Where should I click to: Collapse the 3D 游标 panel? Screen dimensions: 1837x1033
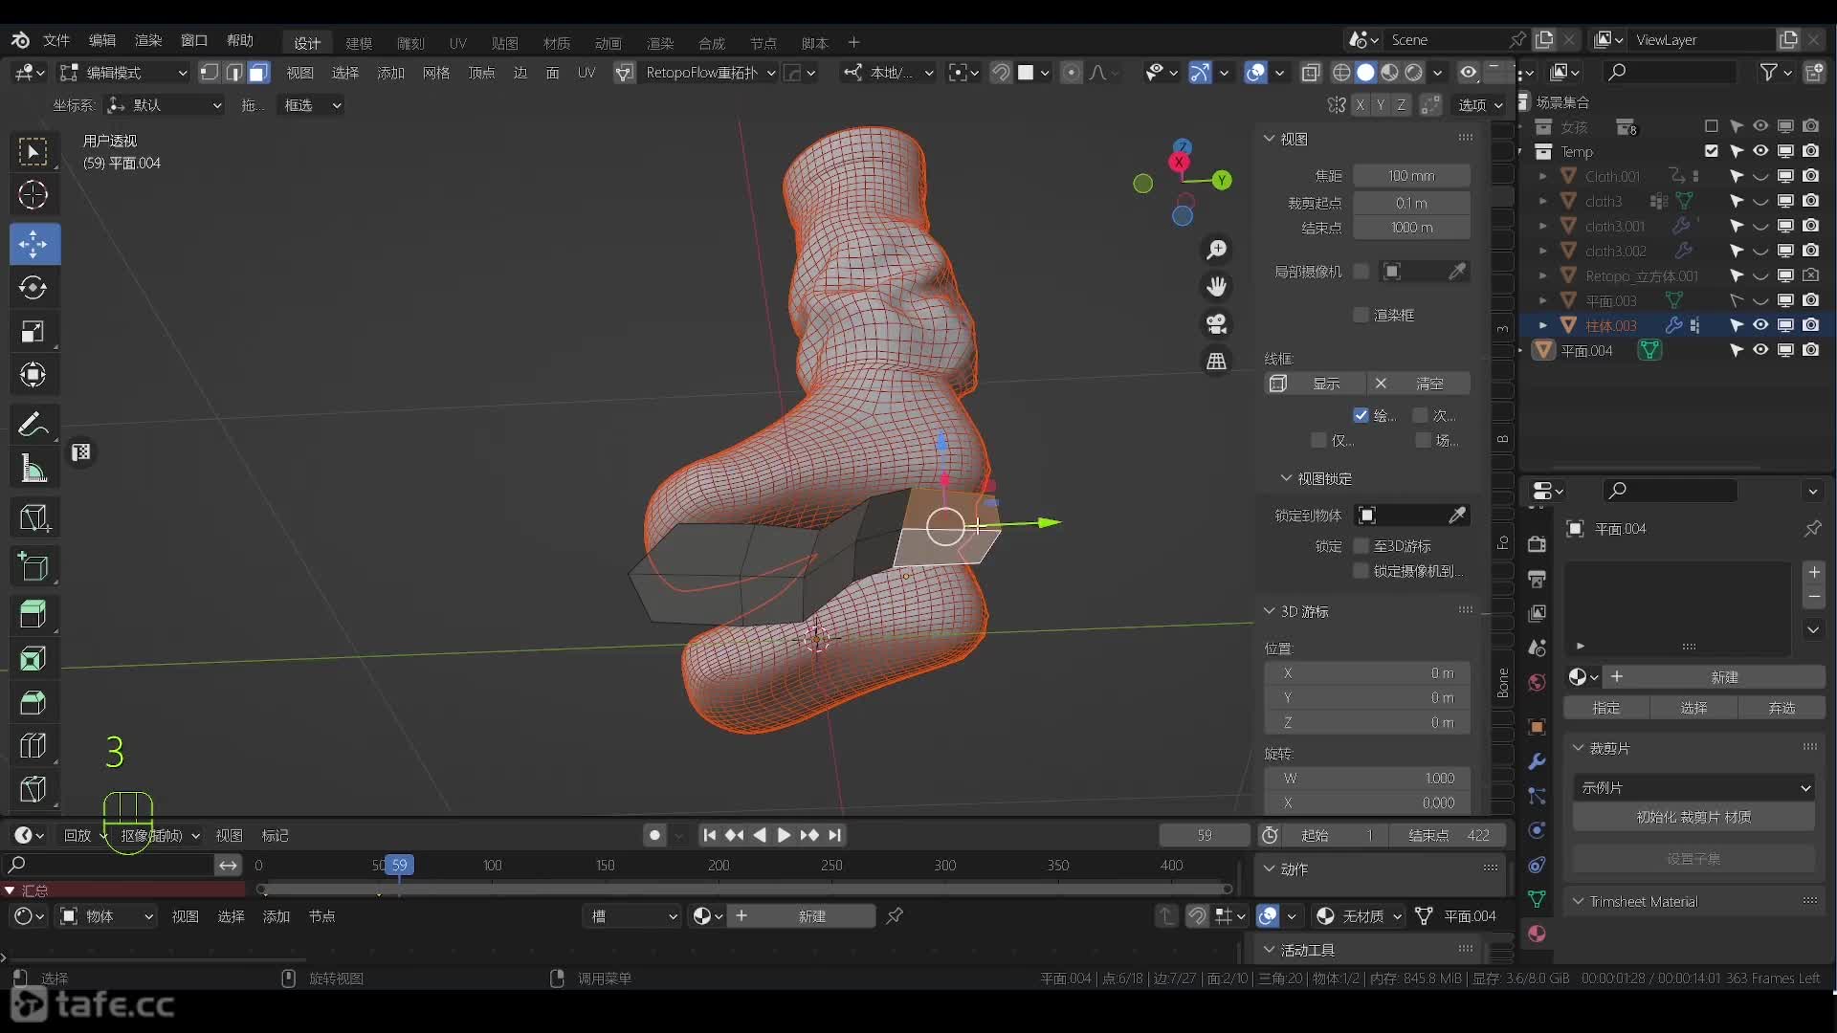pos(1269,611)
